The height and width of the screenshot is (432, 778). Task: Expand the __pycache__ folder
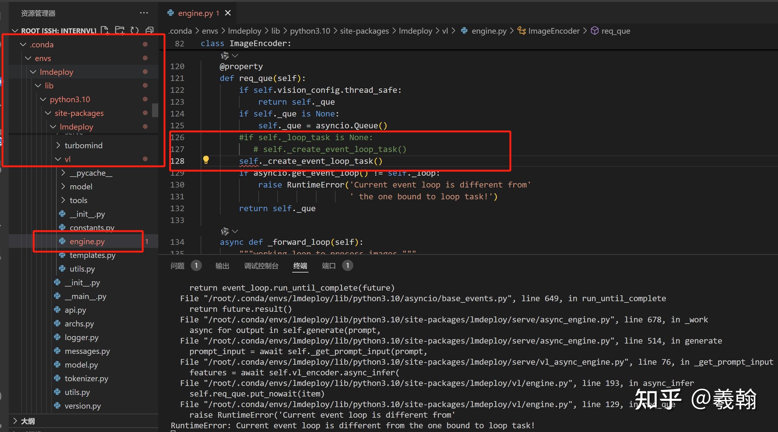tap(91, 173)
